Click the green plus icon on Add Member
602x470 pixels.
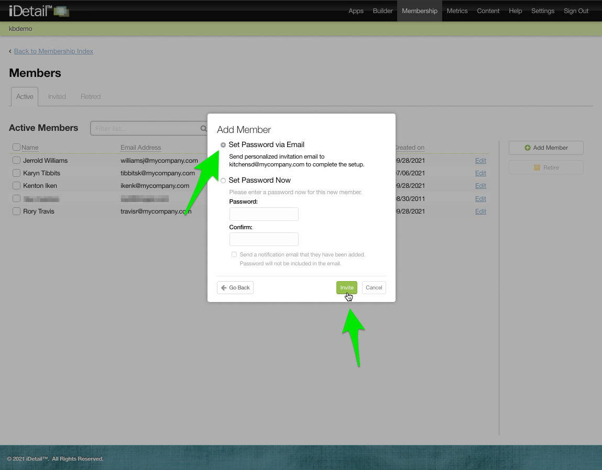click(x=528, y=148)
